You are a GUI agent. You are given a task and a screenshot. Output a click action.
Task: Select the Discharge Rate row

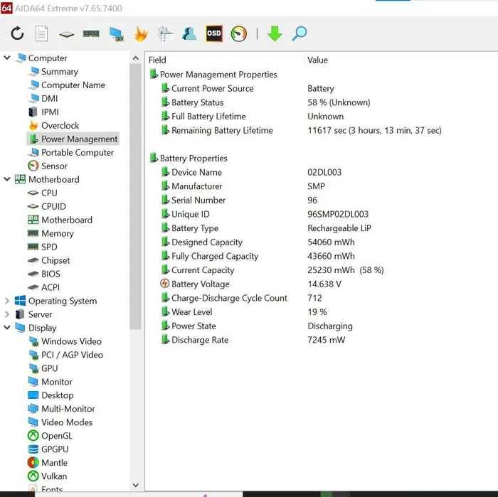coord(322,340)
